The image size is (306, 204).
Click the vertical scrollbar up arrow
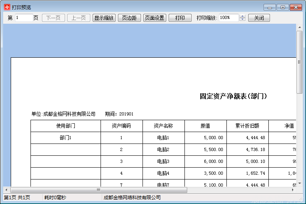pyautogui.click(x=299, y=27)
